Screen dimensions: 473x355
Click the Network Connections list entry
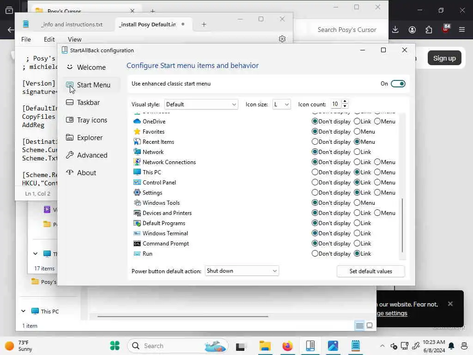click(x=169, y=162)
